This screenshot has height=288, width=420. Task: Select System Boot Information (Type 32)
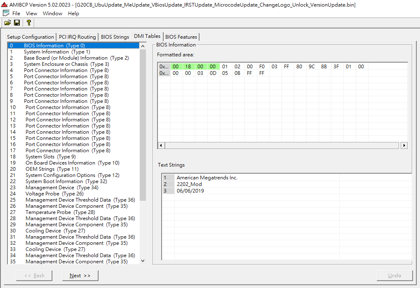74,181
